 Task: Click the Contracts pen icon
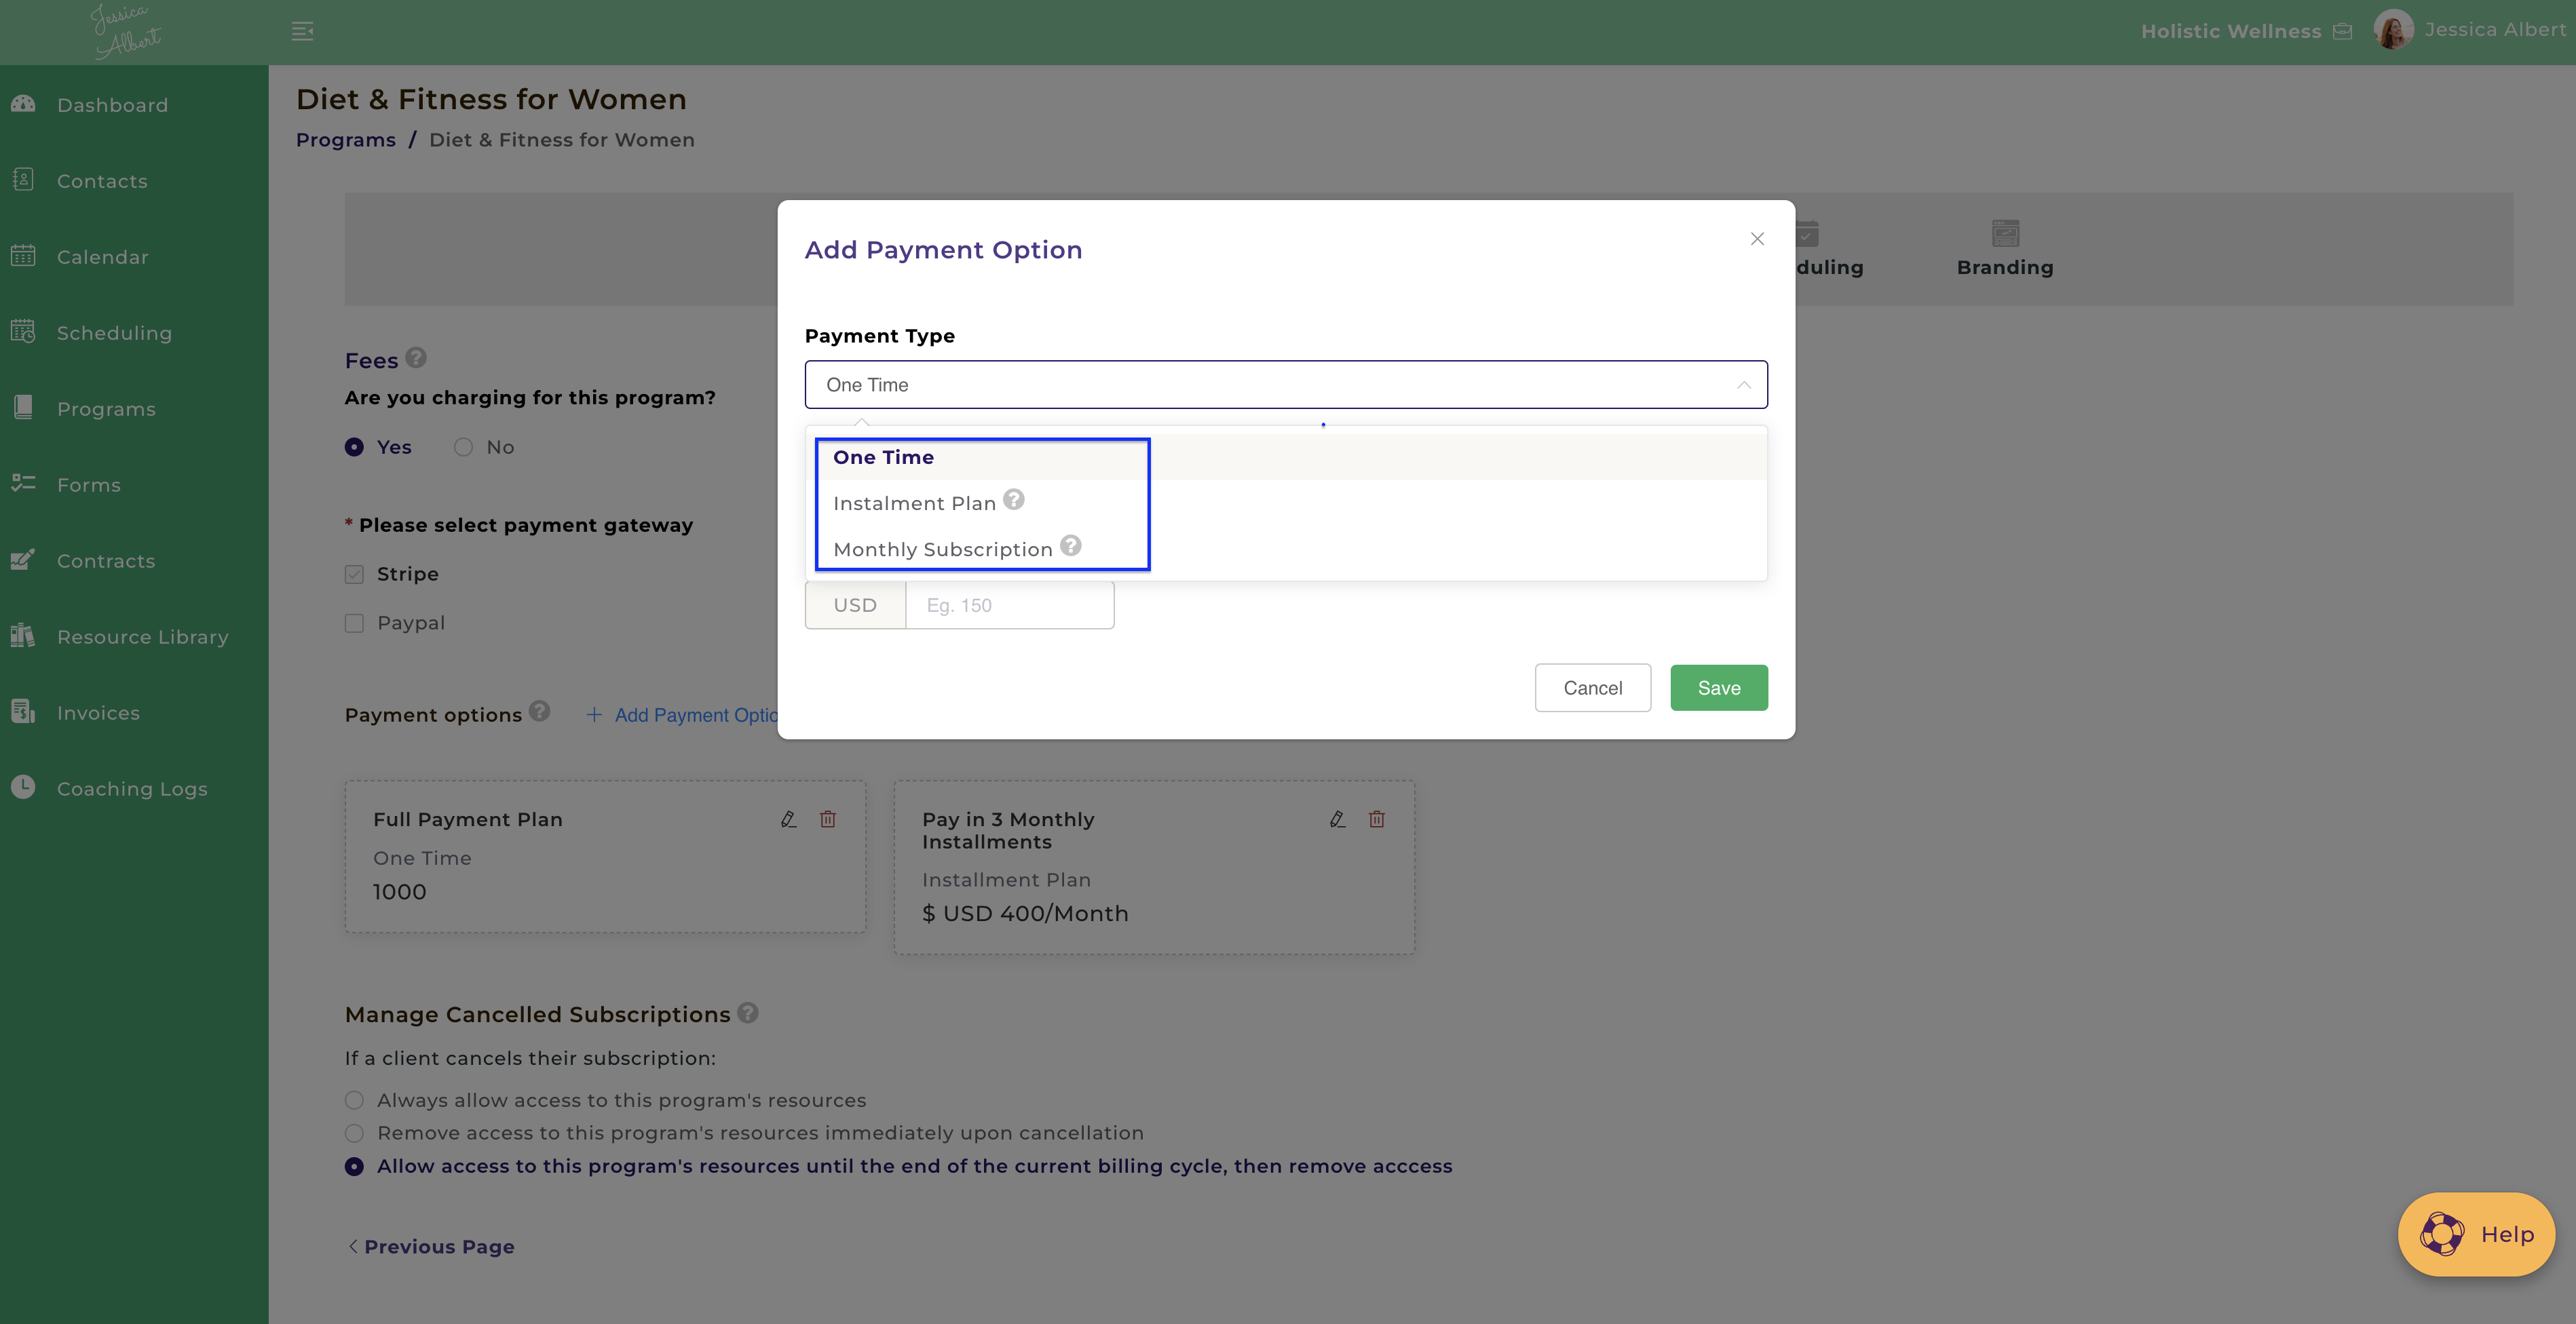[x=23, y=560]
